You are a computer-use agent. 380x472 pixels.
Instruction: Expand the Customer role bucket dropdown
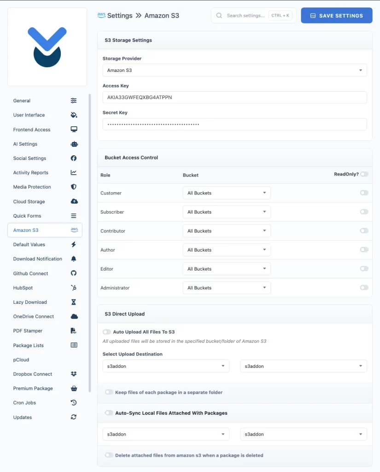pos(226,193)
